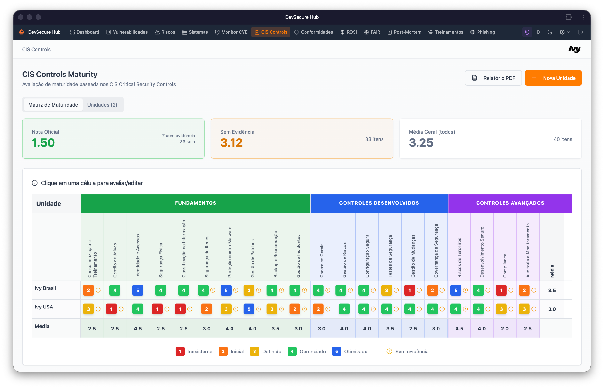The width and height of the screenshot is (604, 388).
Task: Click the Nota Oficial 1.50 card
Action: point(113,139)
